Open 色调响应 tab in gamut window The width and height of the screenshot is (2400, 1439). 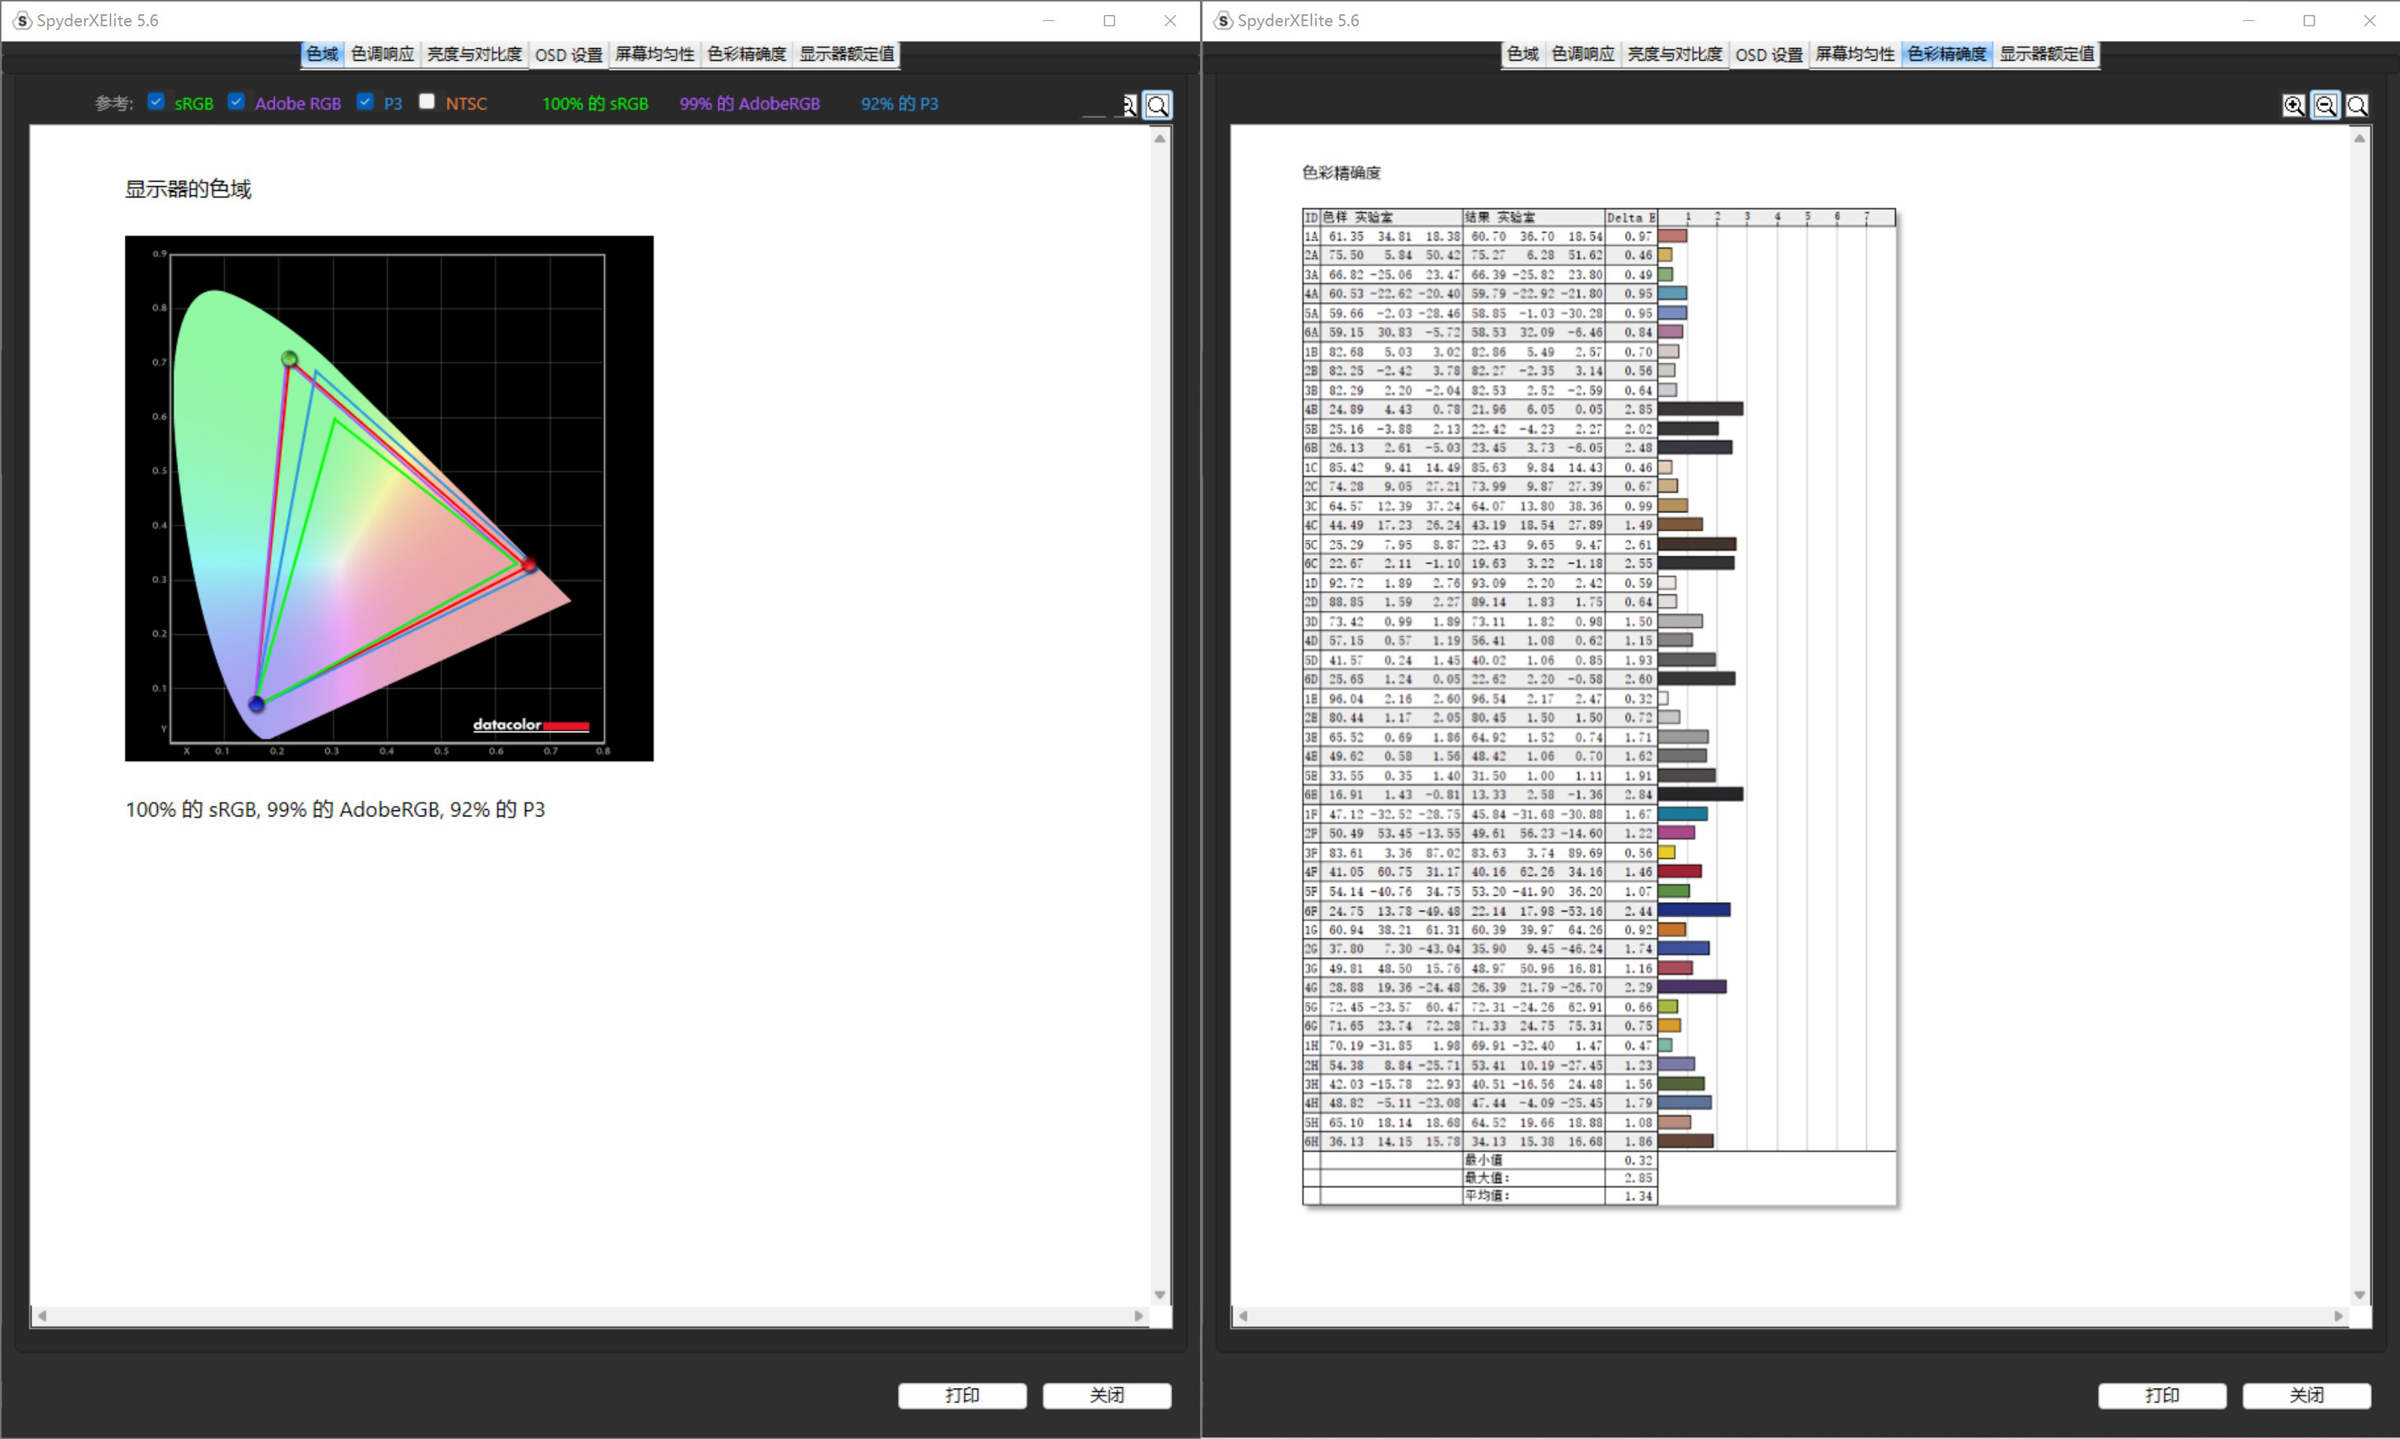pos(382,54)
